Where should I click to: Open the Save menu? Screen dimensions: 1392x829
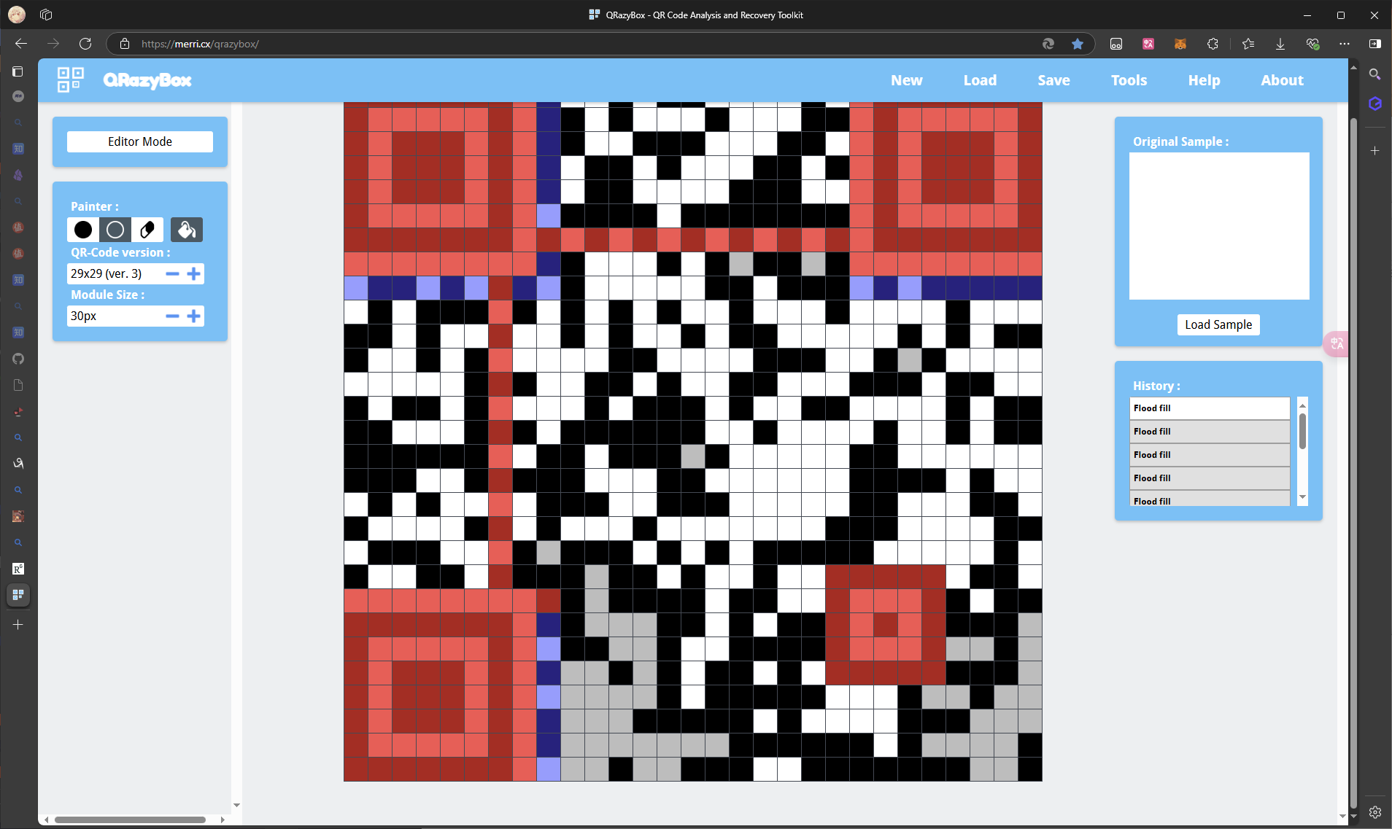pyautogui.click(x=1054, y=80)
